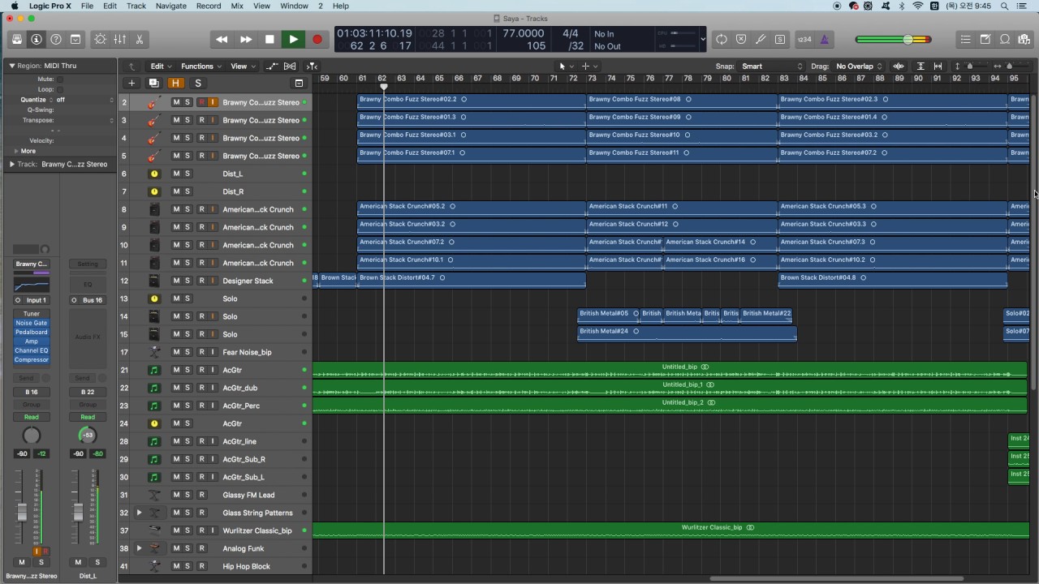This screenshot has width=1039, height=584.
Task: Stop playback
Action: tap(269, 39)
